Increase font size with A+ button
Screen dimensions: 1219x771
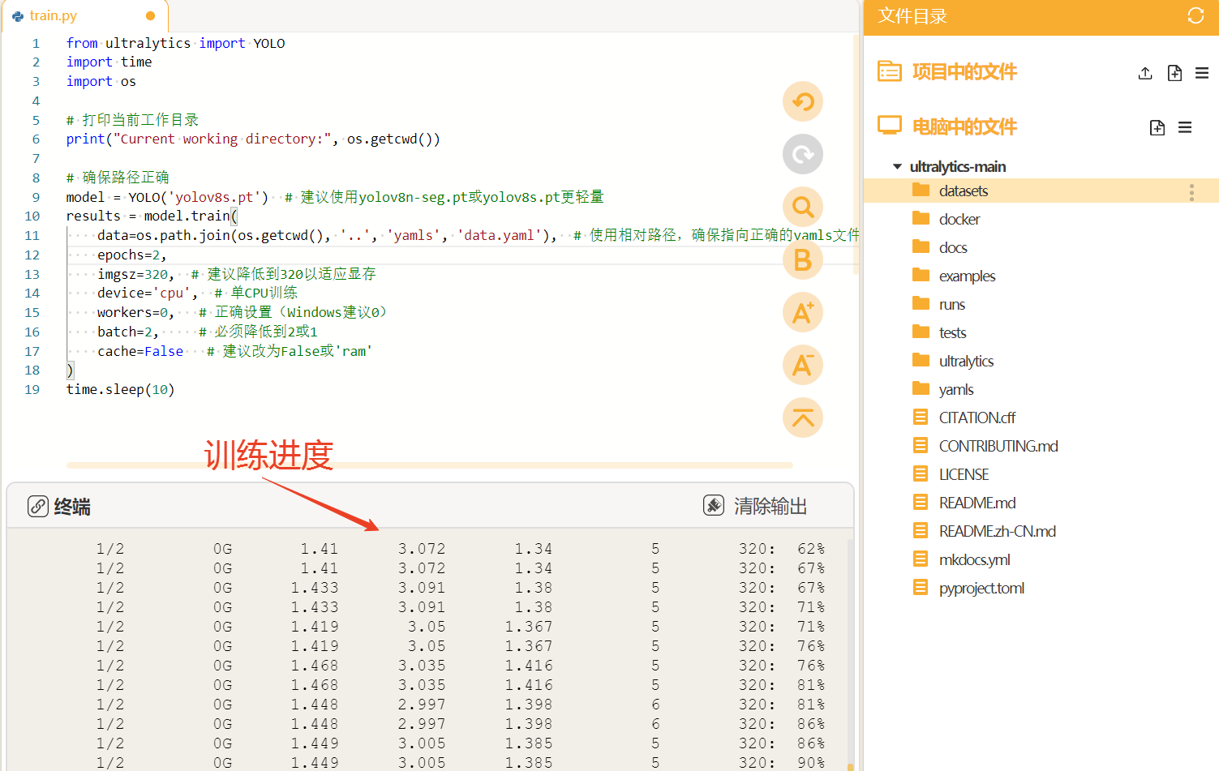coord(803,312)
